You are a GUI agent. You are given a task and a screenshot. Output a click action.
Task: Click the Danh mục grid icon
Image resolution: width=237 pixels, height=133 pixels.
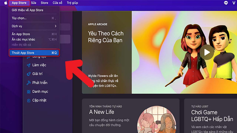coord(28,92)
